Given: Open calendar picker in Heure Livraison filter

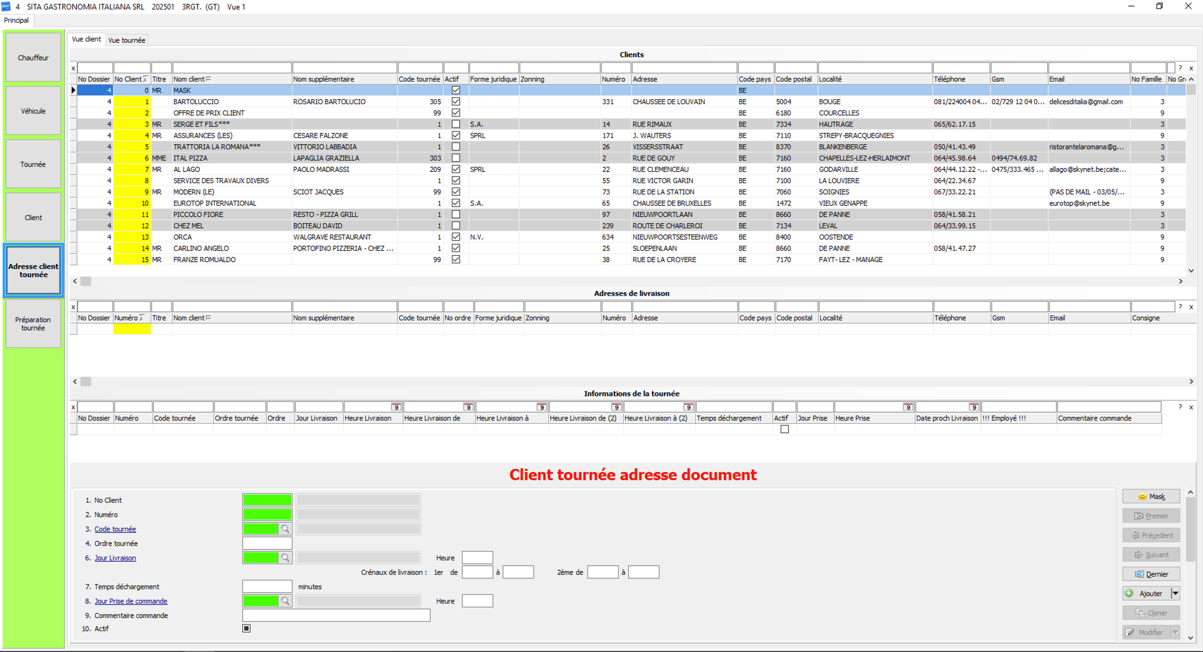Looking at the screenshot, I should (x=396, y=407).
